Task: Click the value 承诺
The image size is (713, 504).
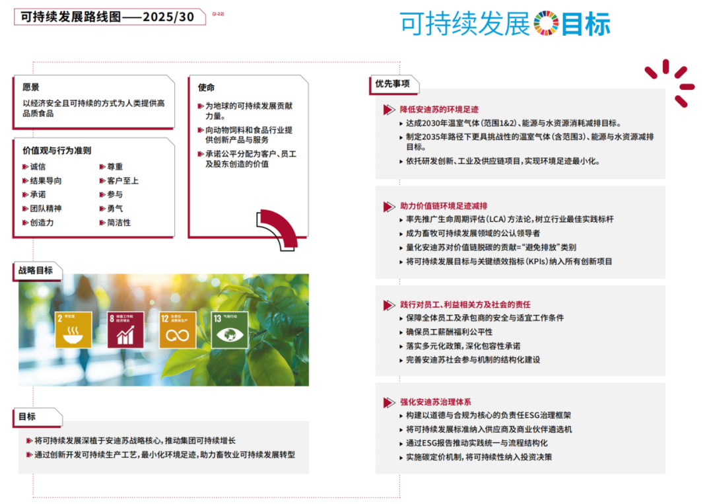Action: pos(38,194)
